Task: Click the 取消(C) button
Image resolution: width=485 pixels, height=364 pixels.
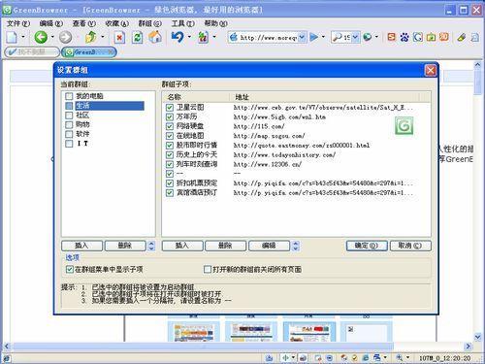Action: point(410,246)
